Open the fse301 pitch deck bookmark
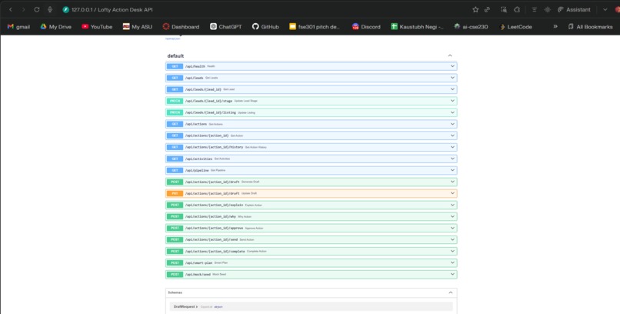This screenshot has height=314, width=620. pos(315,26)
